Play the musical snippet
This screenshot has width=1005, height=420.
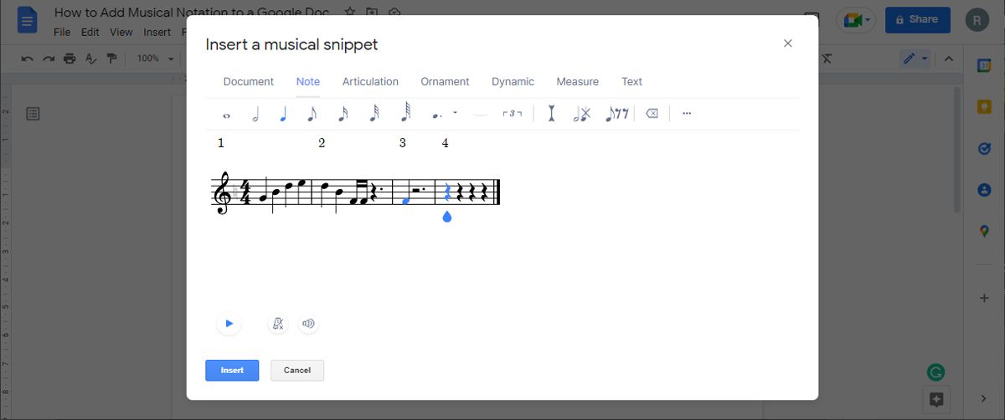coord(229,324)
